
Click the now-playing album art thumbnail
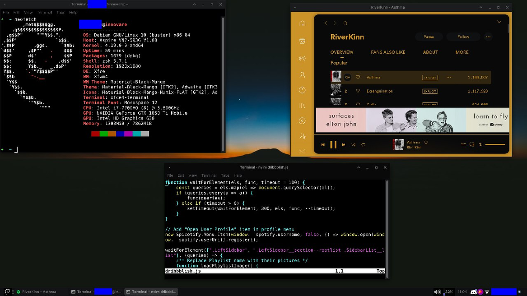[399, 144]
